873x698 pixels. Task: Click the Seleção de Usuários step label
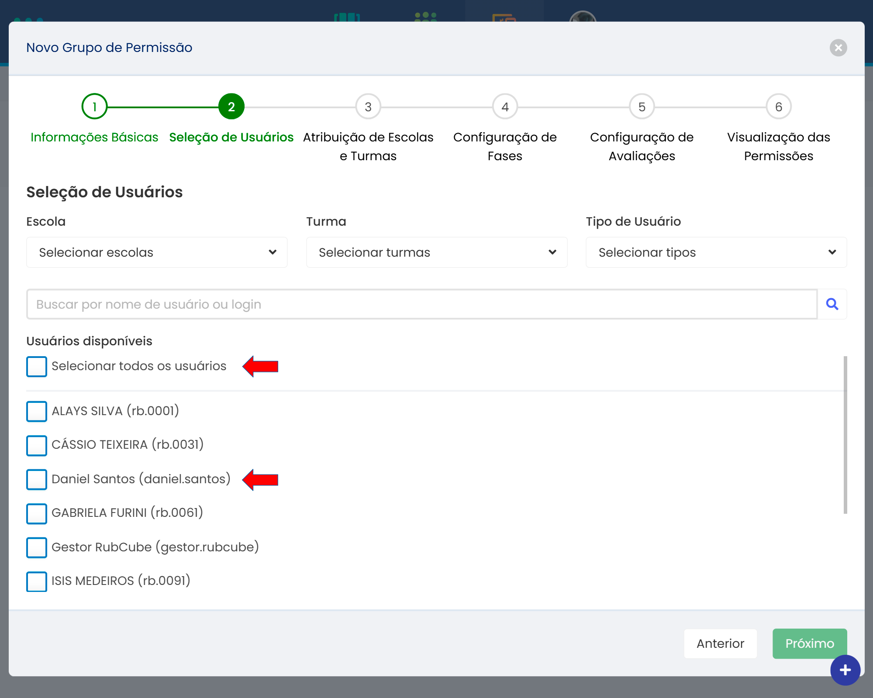click(x=231, y=137)
